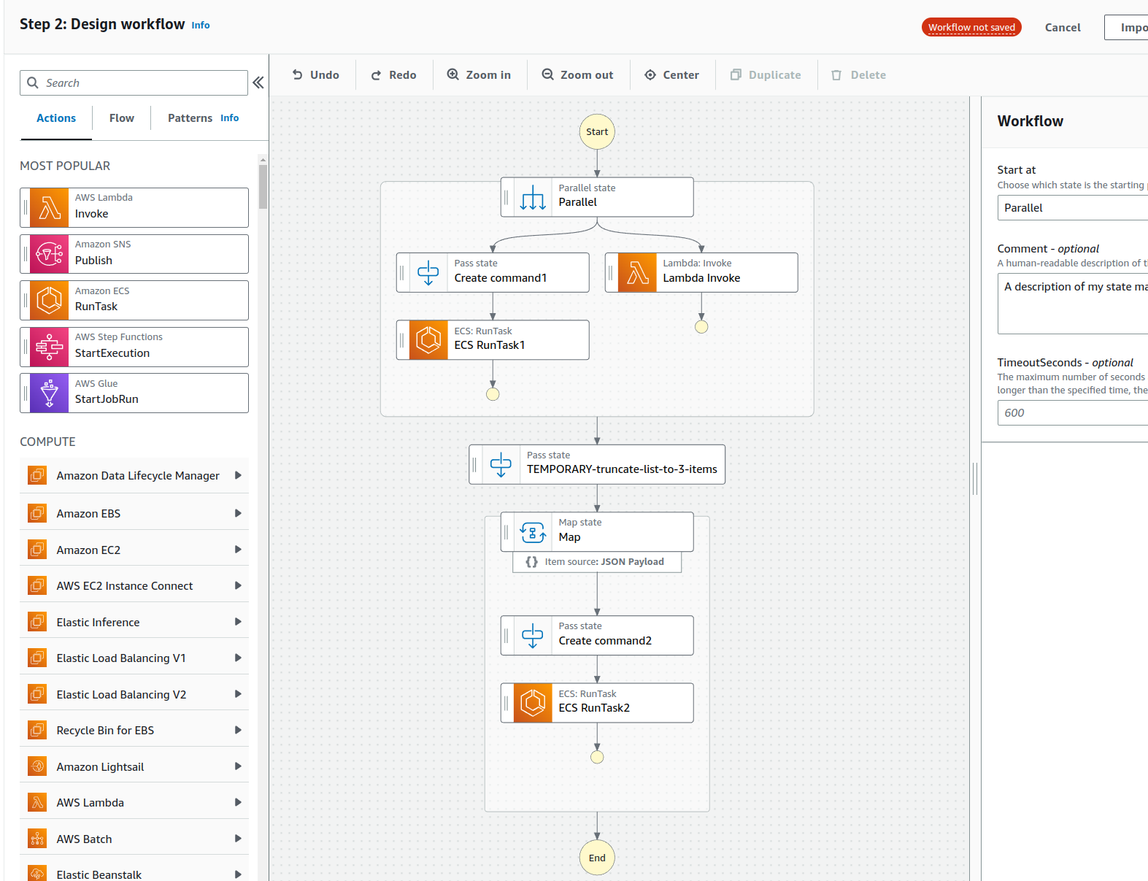This screenshot has height=881, width=1148.
Task: Click the Amazon ECS RunTask icon in Most Popular
Action: [x=49, y=301]
